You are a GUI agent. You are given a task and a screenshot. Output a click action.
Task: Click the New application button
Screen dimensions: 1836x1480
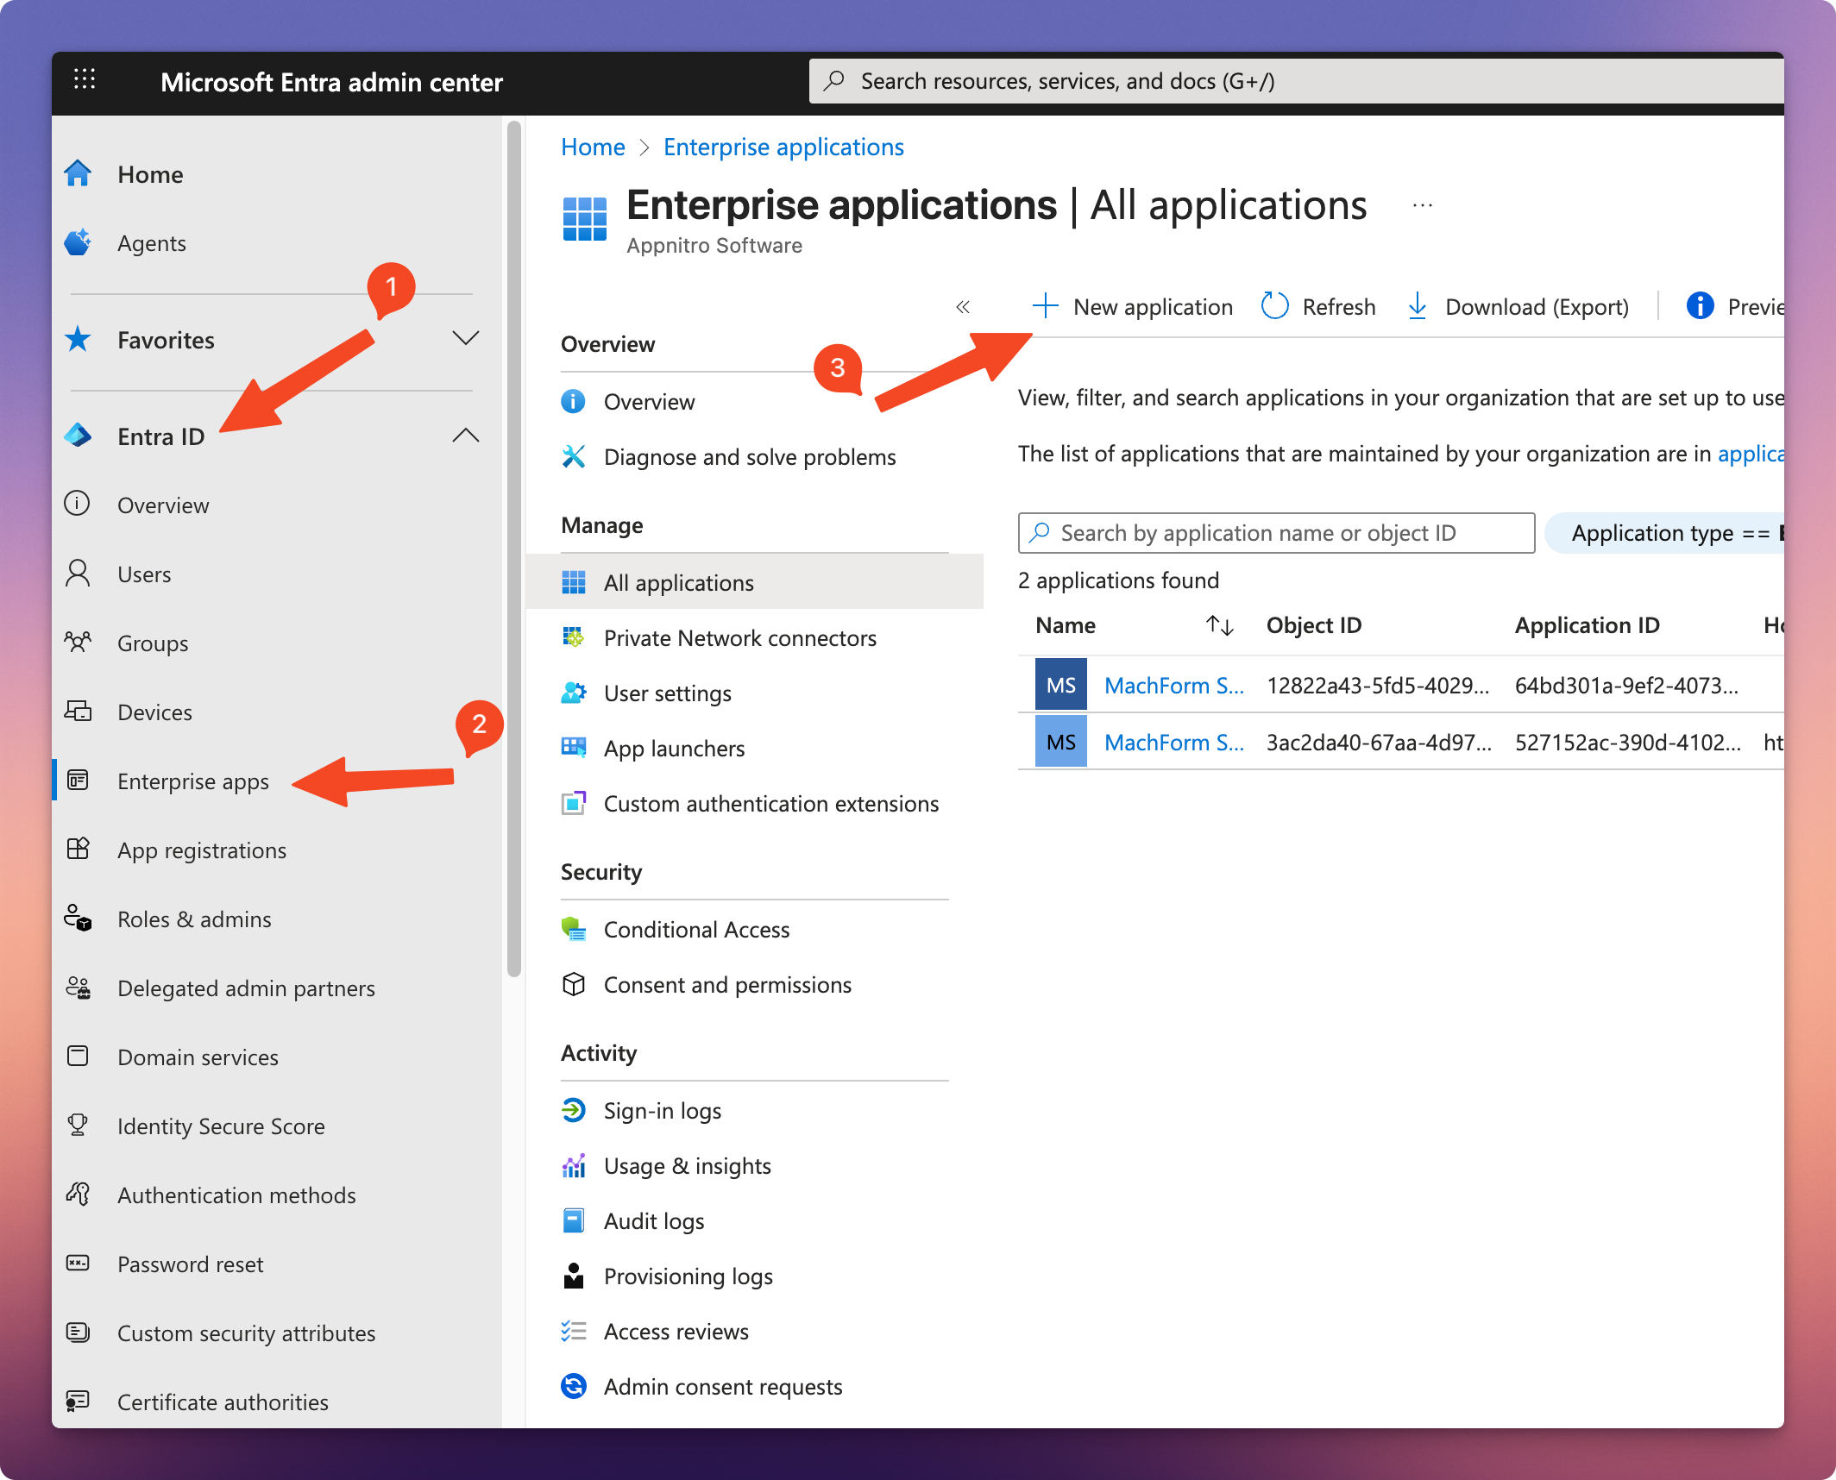click(x=1133, y=306)
